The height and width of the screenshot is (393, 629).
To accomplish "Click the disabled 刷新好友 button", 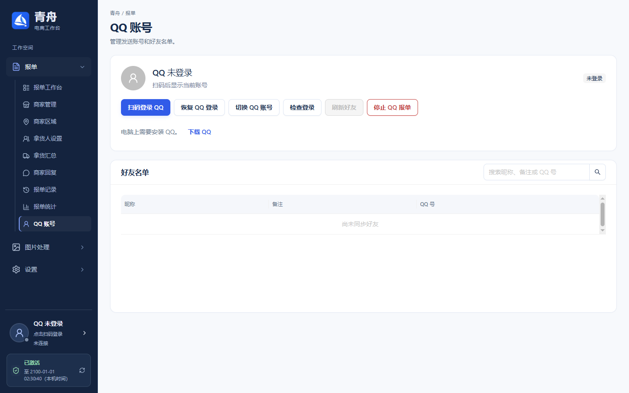I will pyautogui.click(x=344, y=107).
